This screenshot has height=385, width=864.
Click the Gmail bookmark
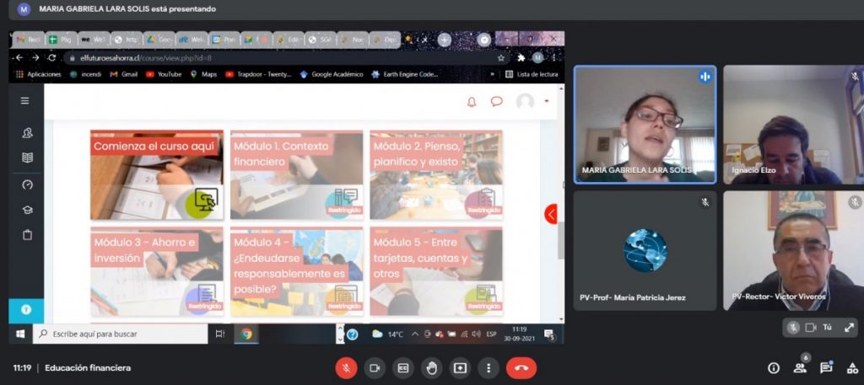123,74
